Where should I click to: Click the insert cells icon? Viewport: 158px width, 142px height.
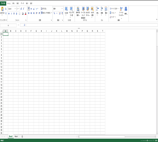[x=97, y=9]
